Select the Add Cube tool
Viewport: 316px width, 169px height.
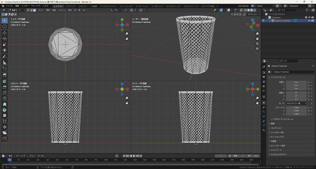tap(5, 69)
